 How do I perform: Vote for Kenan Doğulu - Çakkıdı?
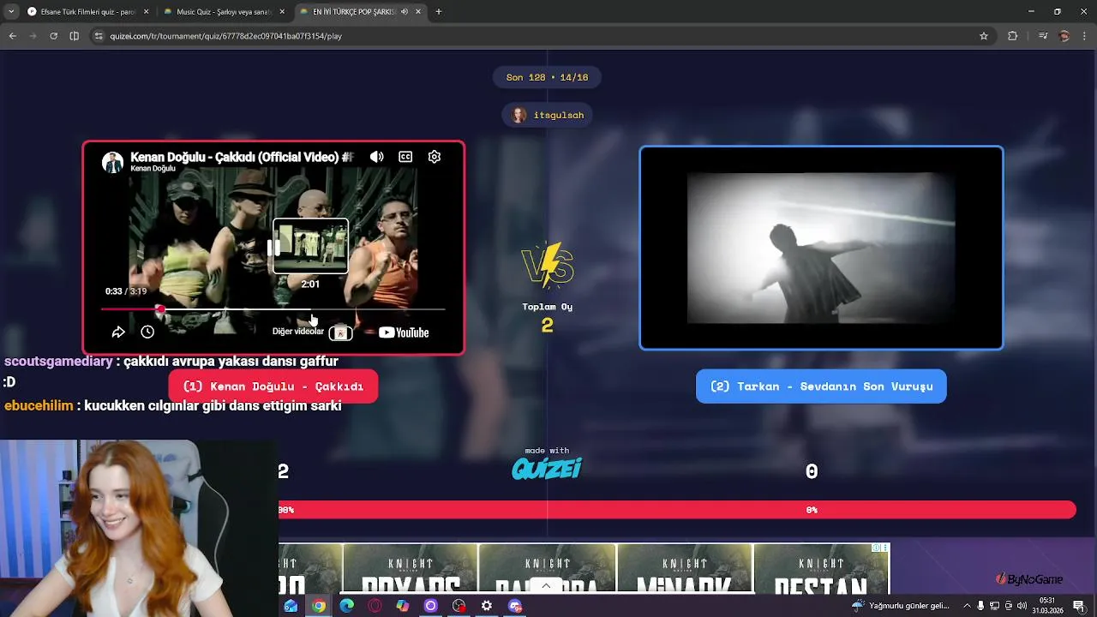(x=273, y=386)
